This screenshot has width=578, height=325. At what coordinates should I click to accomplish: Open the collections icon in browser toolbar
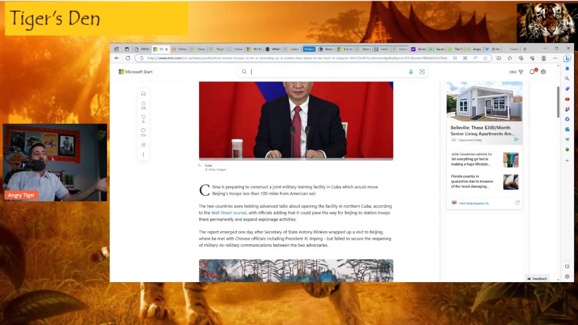[x=521, y=58]
